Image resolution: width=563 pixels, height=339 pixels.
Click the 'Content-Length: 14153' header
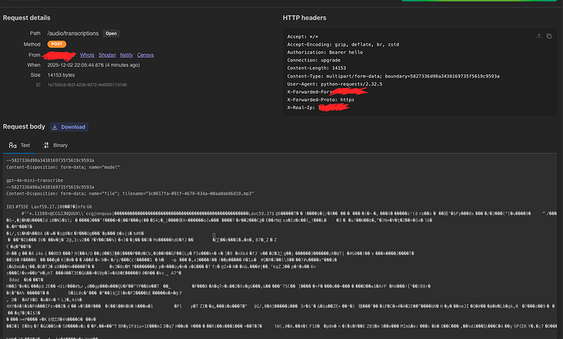coord(317,68)
